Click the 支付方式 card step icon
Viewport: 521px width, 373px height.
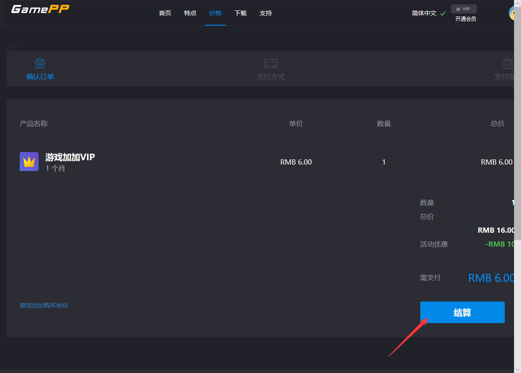pos(271,63)
